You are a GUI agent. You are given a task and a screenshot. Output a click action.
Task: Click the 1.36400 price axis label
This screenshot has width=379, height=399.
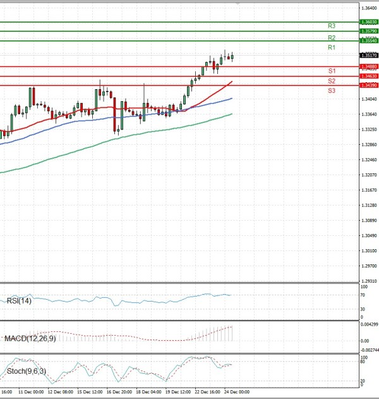(x=369, y=8)
